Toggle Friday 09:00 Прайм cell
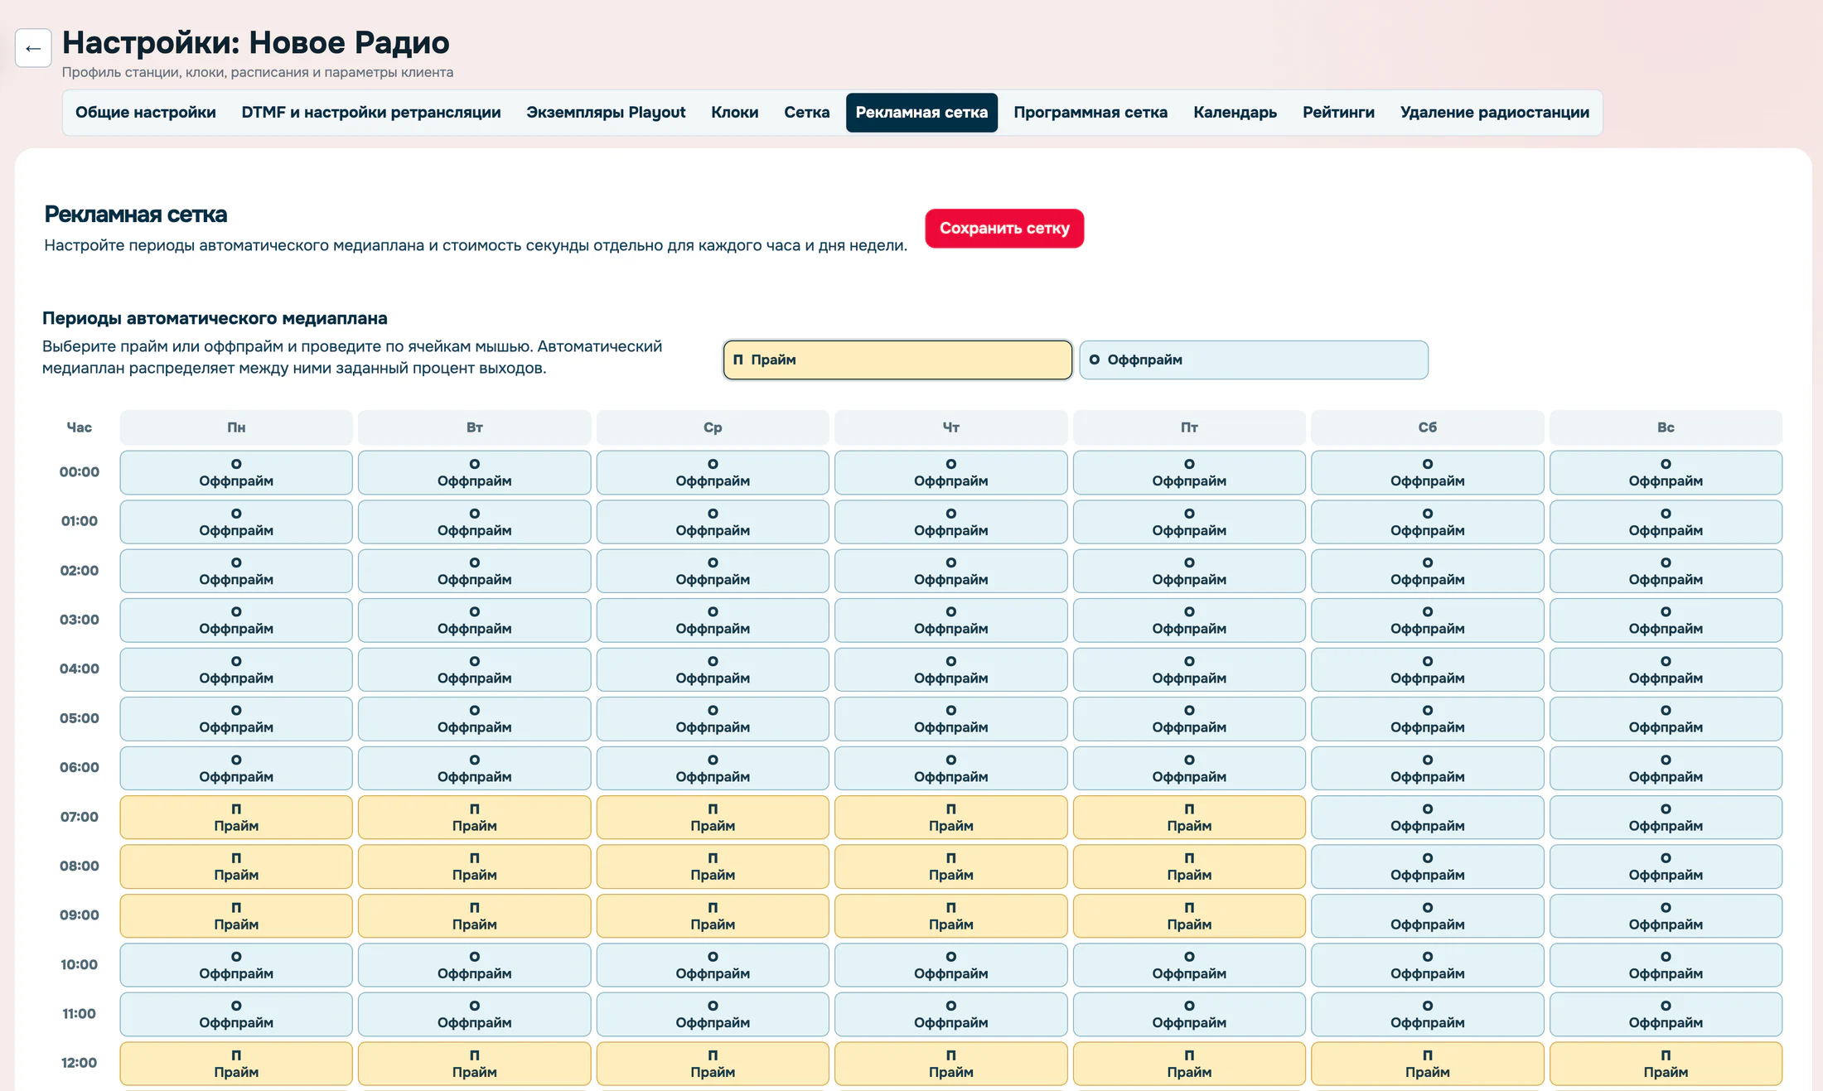This screenshot has height=1091, width=1823. click(1189, 916)
